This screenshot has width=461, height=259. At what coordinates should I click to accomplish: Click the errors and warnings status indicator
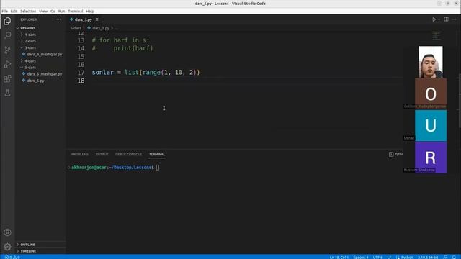click(x=12, y=257)
